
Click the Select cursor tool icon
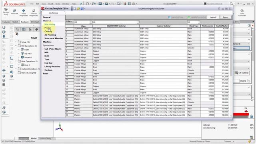coord(119,4)
